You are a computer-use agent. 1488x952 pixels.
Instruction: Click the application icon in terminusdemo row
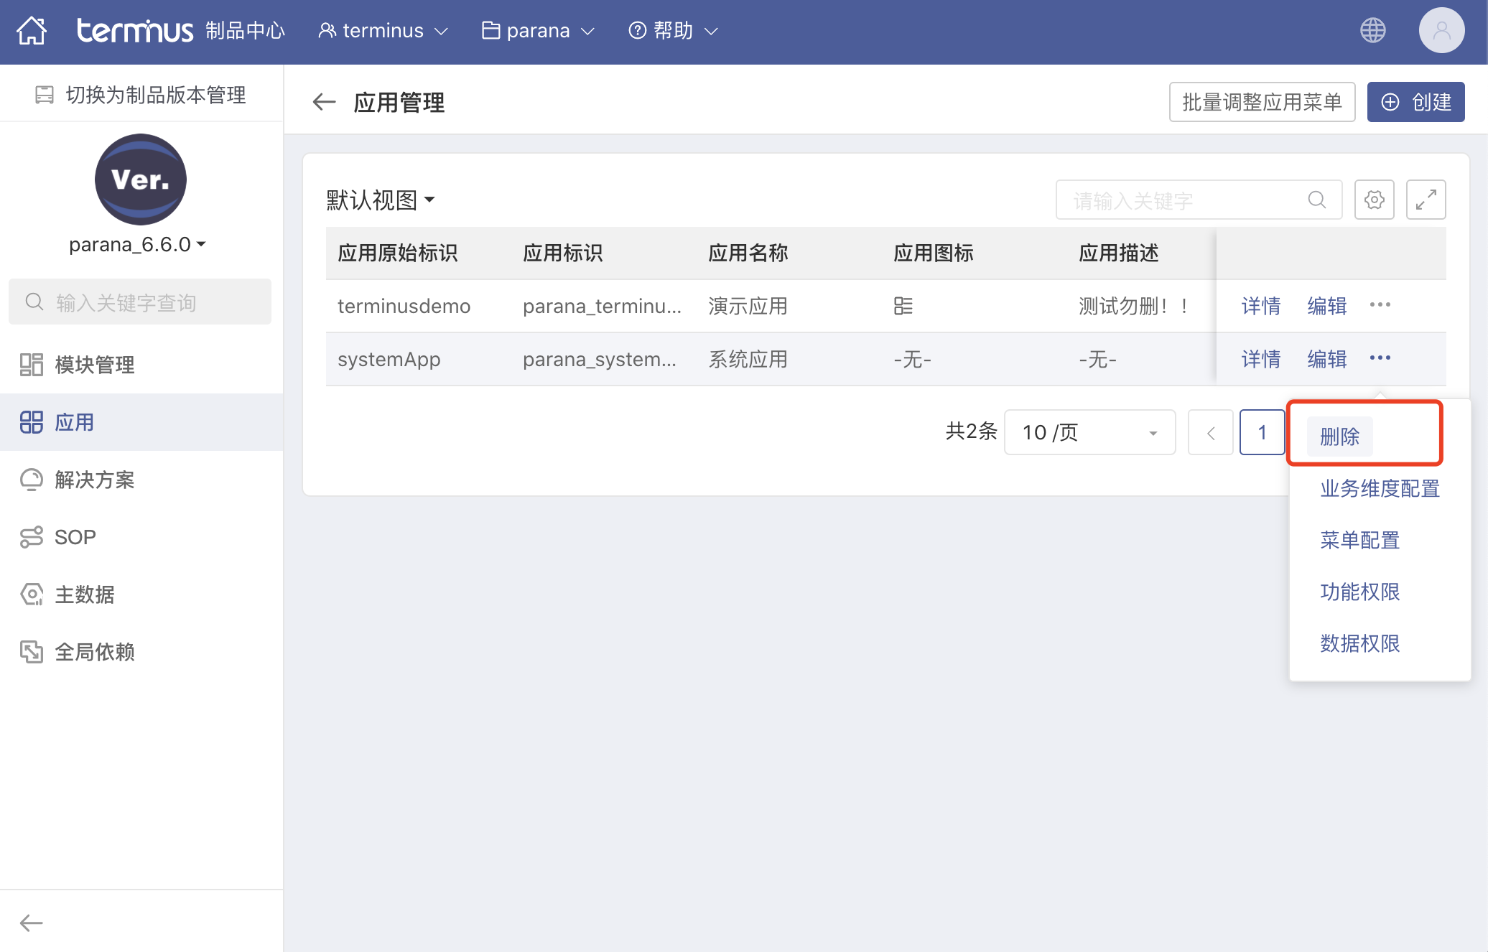903,306
